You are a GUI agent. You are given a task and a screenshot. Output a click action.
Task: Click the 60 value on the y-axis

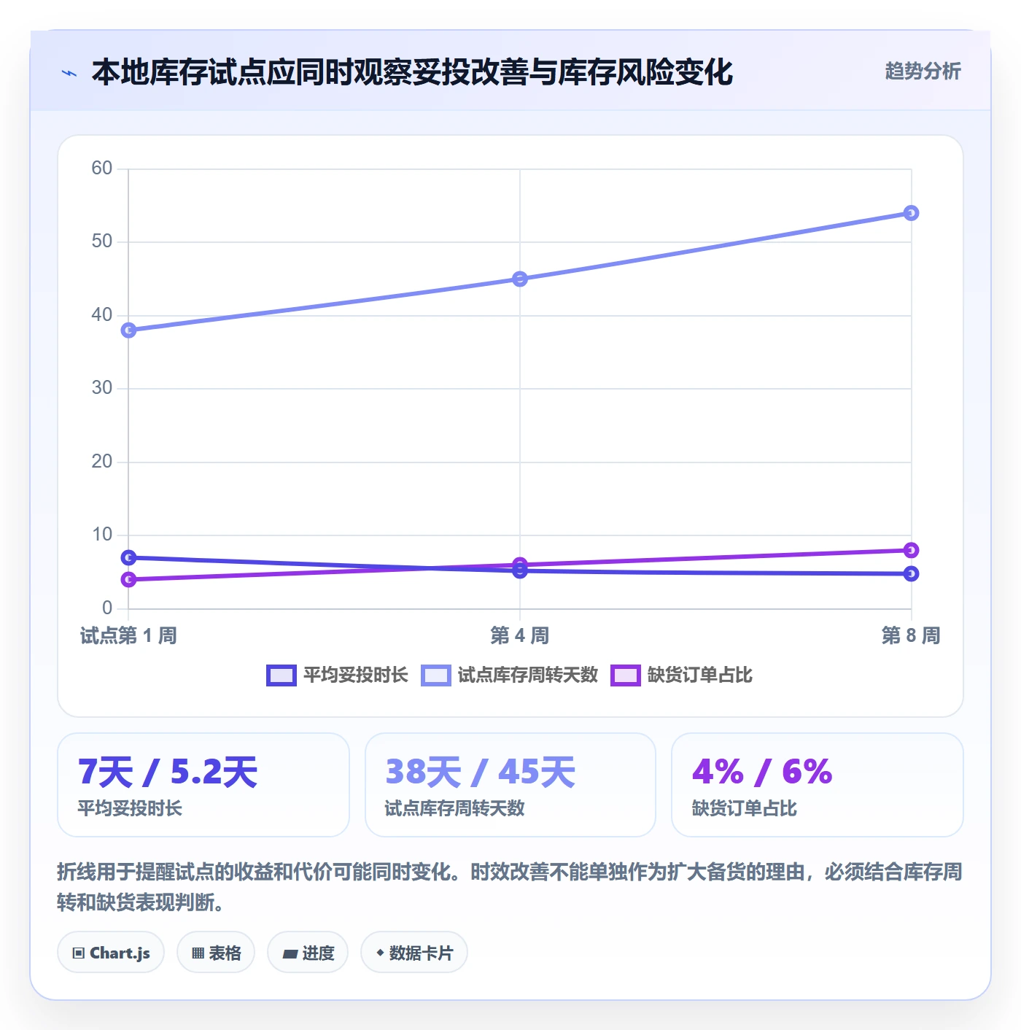click(x=102, y=169)
